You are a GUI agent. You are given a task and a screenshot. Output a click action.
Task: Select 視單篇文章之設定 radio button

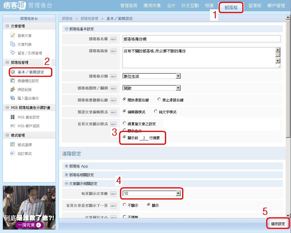[125, 123]
